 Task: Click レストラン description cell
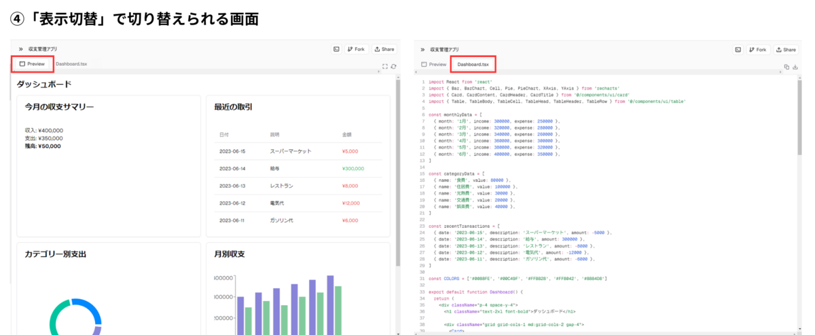pos(281,186)
